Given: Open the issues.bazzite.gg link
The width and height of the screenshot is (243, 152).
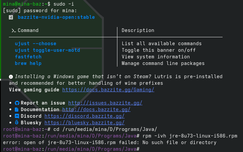Looking at the screenshot, I should tap(105, 103).
